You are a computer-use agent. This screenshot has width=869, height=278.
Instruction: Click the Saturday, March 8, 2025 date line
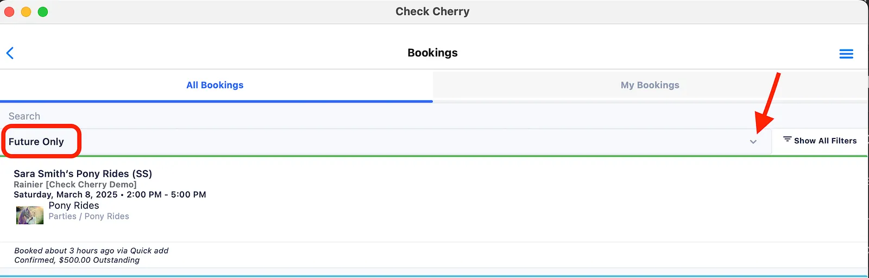point(110,194)
